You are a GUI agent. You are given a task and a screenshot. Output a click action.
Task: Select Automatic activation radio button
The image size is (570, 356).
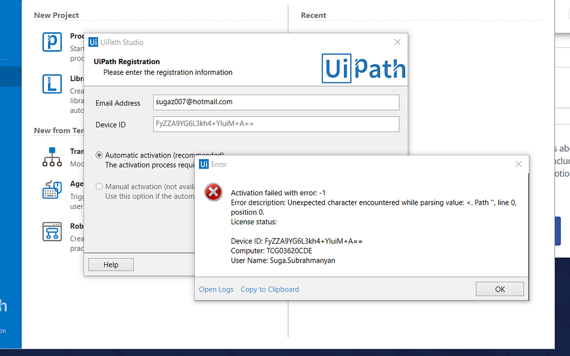click(99, 155)
